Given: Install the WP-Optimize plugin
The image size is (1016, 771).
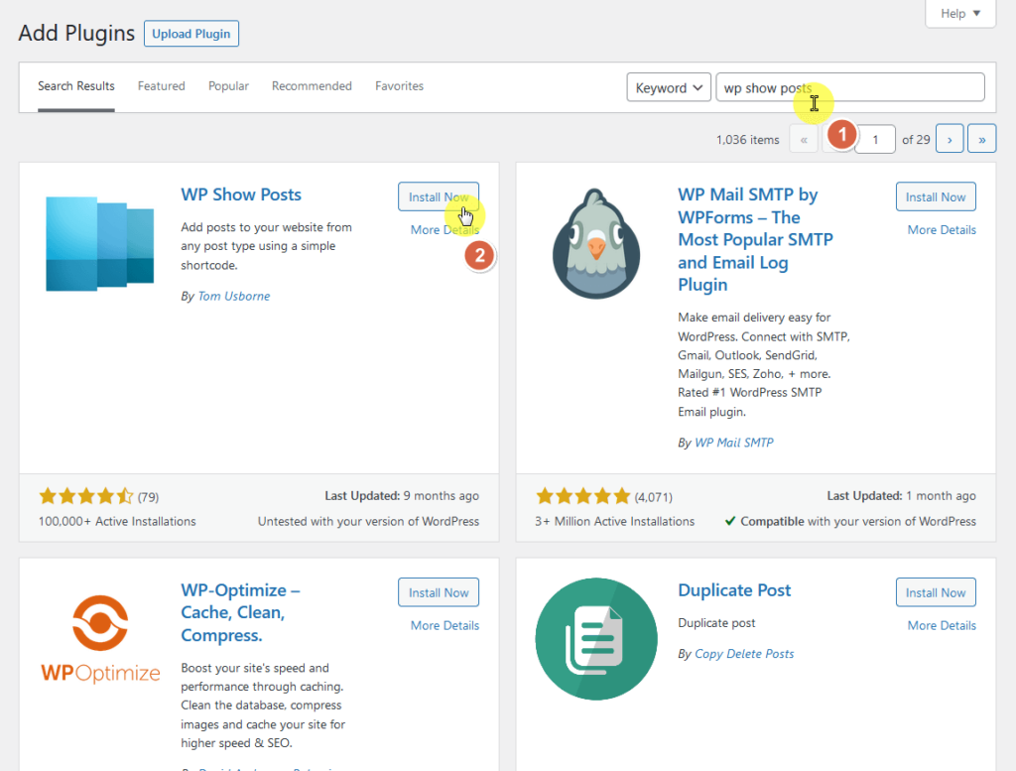Looking at the screenshot, I should [x=439, y=592].
